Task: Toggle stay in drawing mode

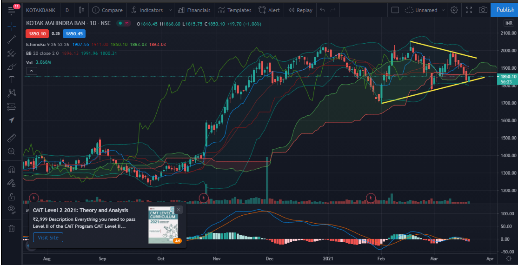Action: [12, 183]
